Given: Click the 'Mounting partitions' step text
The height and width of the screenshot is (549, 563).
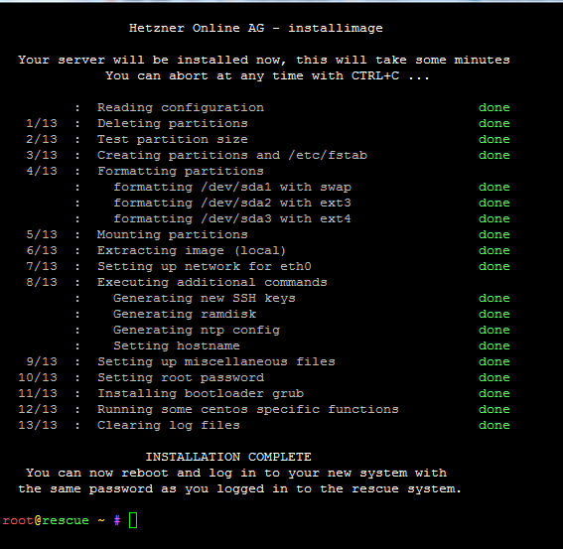Looking at the screenshot, I should 173,234.
